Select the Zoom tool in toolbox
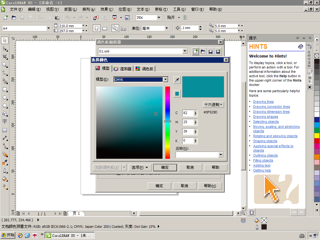This screenshot has height=240, width=320. 5,65
